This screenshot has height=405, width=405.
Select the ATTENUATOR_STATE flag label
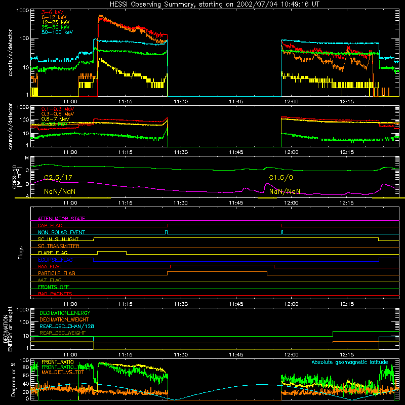61,219
